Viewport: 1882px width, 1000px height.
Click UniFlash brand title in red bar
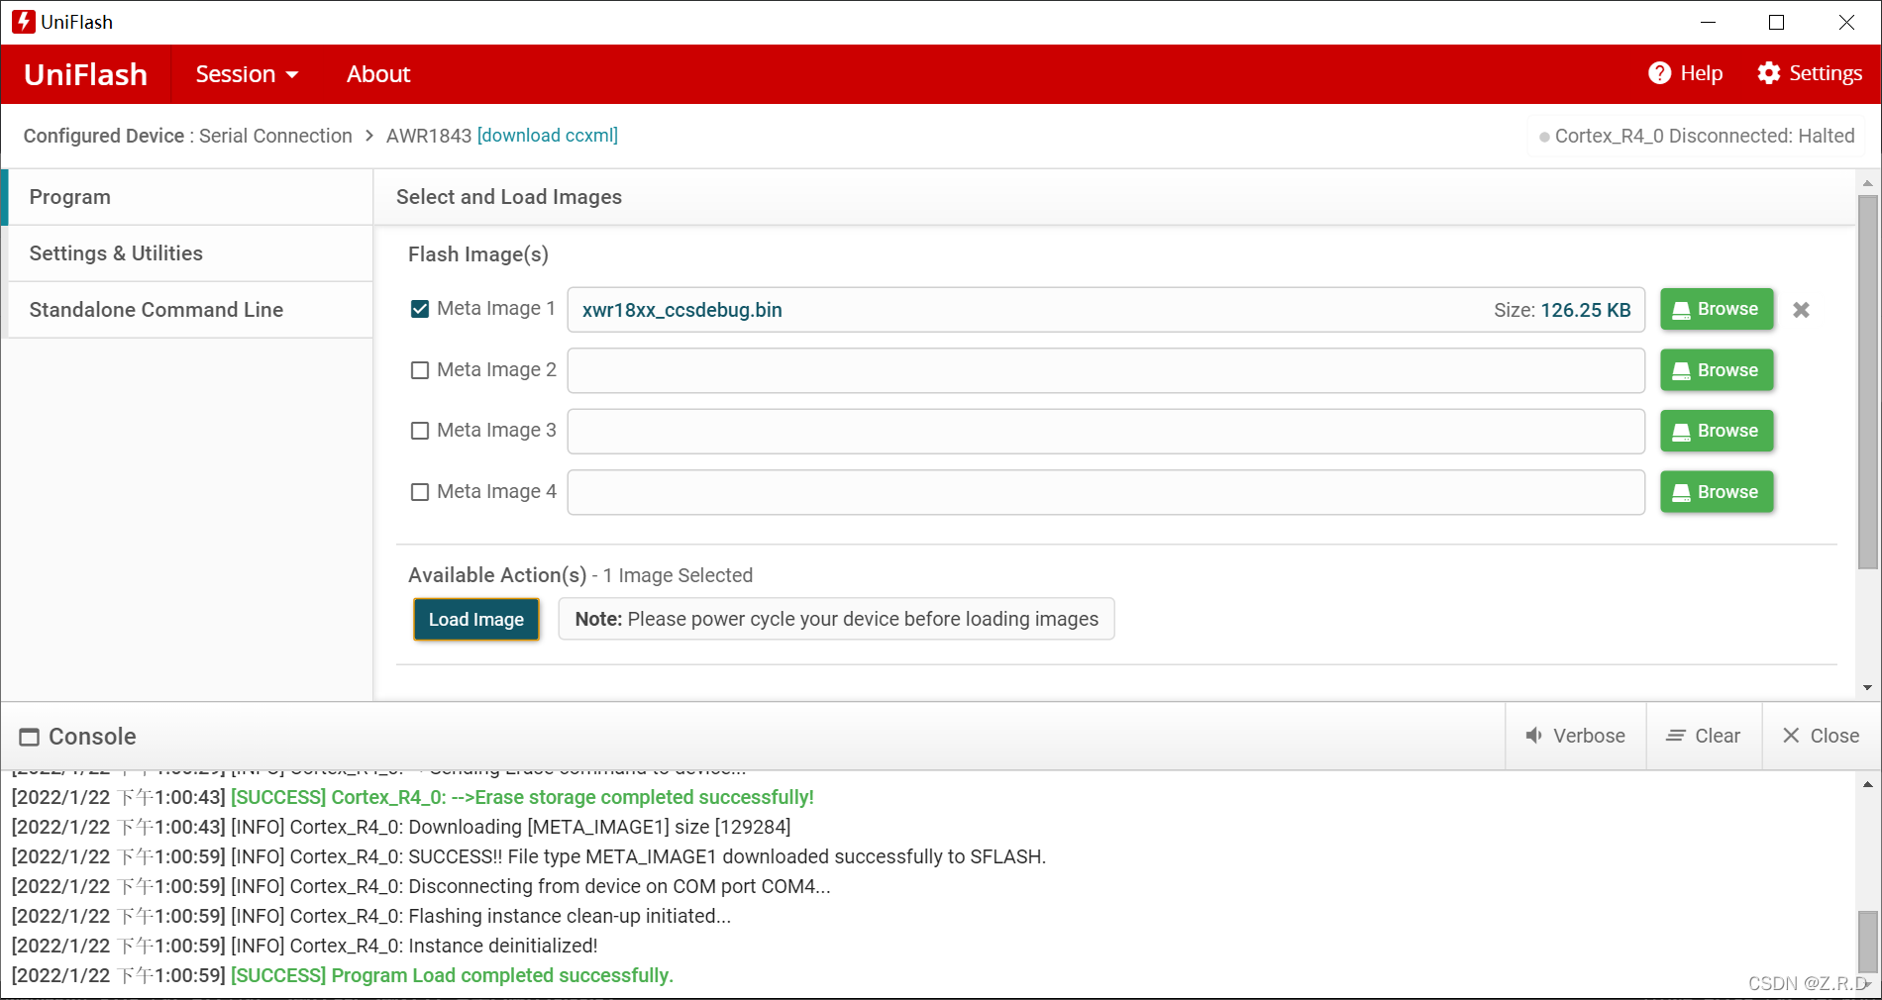(x=85, y=74)
